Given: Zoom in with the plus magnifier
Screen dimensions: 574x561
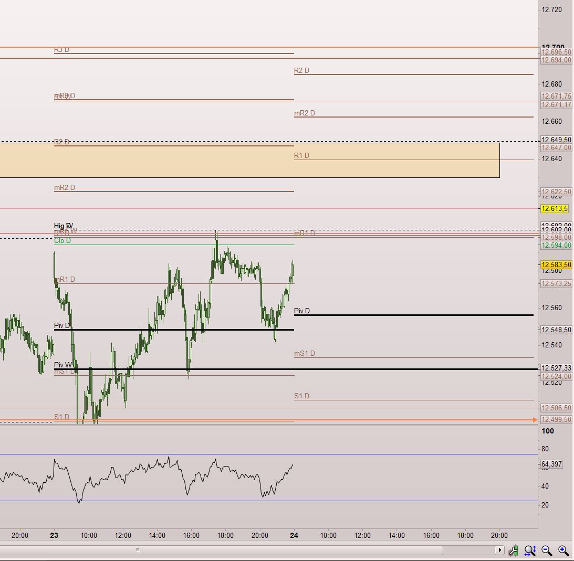Looking at the screenshot, I should [563, 550].
